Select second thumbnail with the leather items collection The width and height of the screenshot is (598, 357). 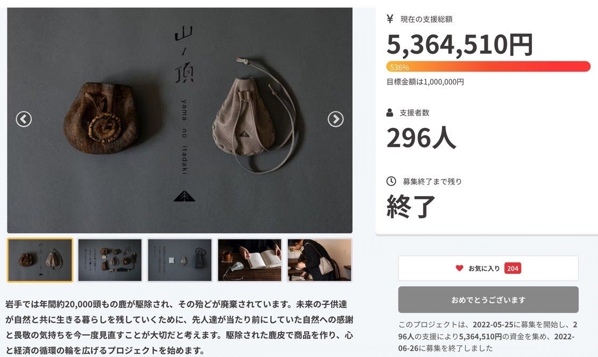click(110, 260)
